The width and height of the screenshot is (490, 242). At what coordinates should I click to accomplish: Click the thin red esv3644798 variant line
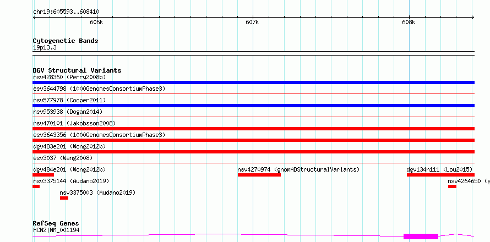click(253, 94)
